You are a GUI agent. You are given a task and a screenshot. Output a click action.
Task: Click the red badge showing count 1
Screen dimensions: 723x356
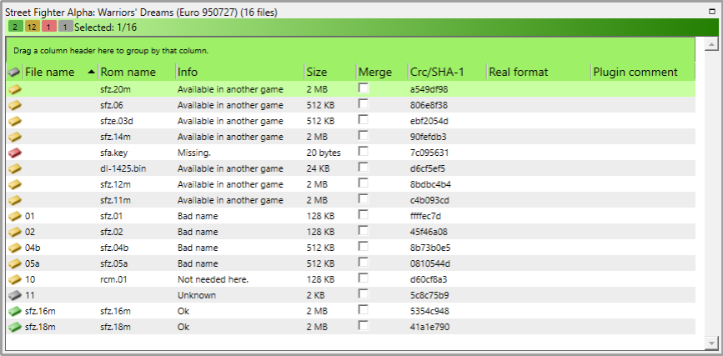pos(49,27)
